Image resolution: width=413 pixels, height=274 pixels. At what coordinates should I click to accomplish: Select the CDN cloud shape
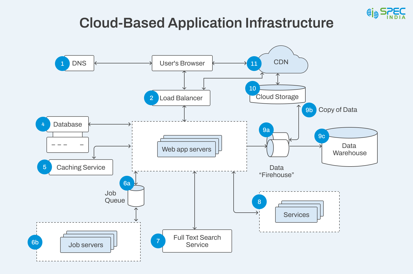pyautogui.click(x=283, y=60)
